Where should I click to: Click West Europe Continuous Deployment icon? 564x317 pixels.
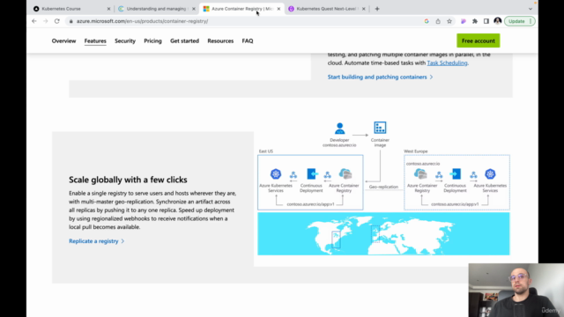(455, 174)
